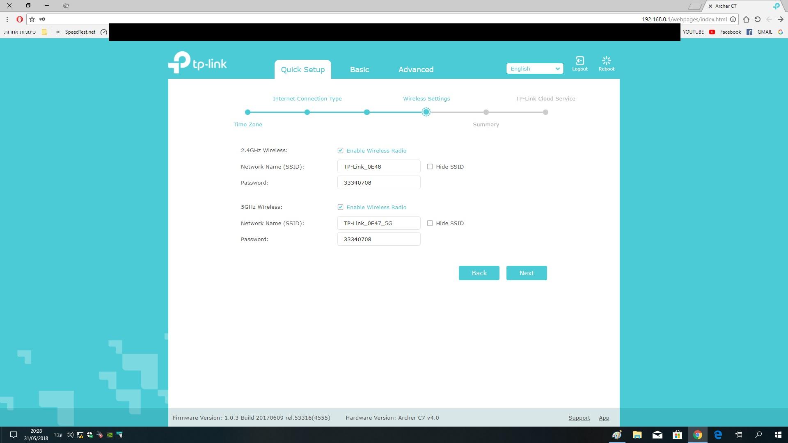Click the Reboot icon
788x443 pixels.
(x=606, y=61)
